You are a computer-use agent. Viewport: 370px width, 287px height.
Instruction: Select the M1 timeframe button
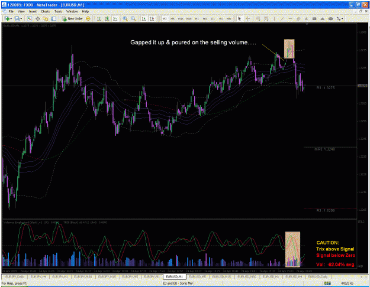pyautogui.click(x=165, y=18)
